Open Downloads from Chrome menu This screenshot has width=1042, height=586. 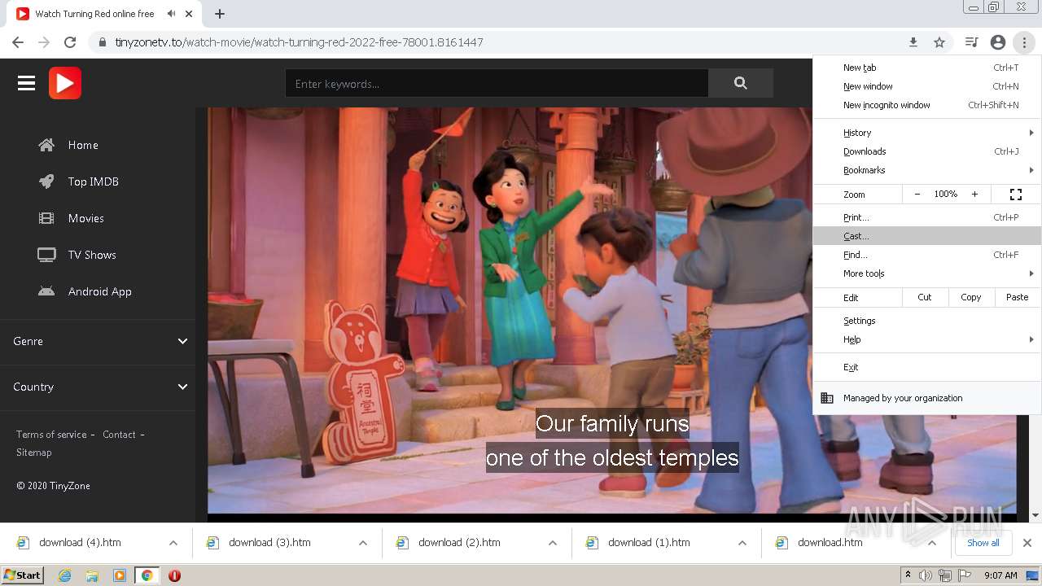927,151
